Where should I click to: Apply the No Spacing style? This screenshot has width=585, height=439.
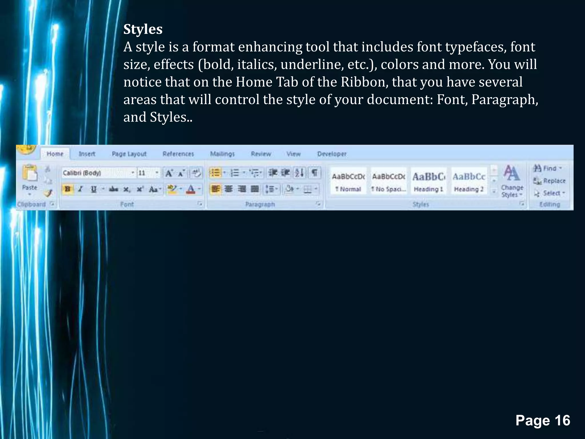coord(388,181)
